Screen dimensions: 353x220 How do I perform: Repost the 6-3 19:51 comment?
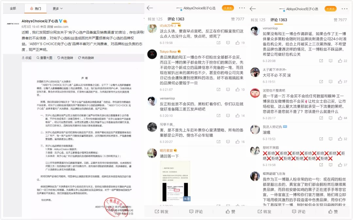pos(321,82)
